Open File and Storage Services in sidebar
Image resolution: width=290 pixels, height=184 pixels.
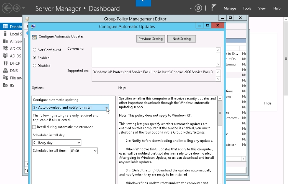pos(12,78)
